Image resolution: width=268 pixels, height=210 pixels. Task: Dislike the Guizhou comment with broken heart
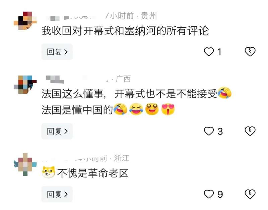pyautogui.click(x=250, y=52)
